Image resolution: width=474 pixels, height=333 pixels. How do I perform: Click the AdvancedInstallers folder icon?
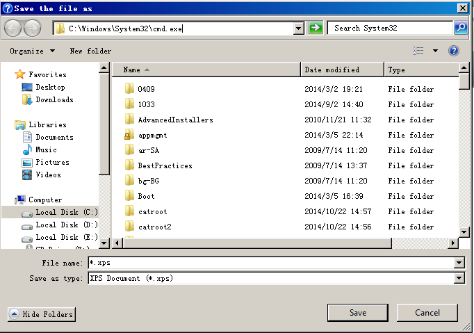(129, 119)
